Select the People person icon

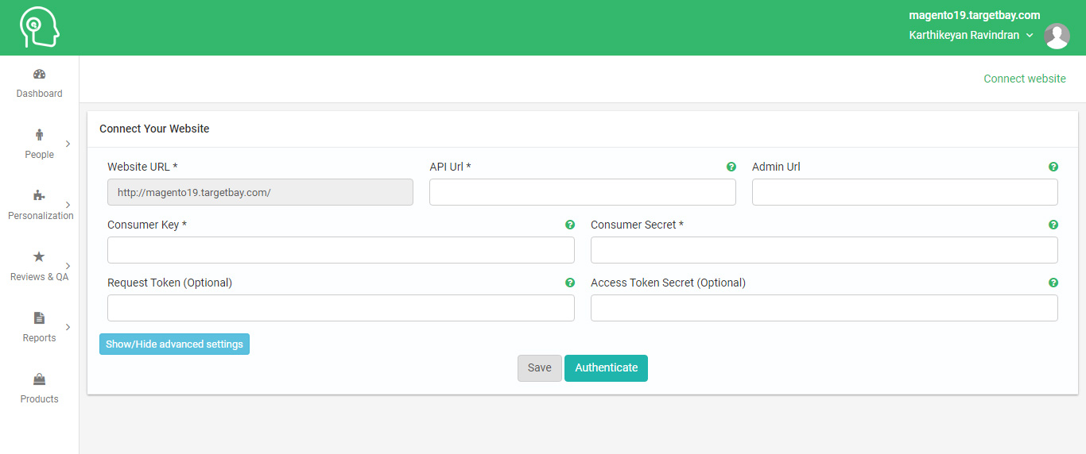point(39,135)
